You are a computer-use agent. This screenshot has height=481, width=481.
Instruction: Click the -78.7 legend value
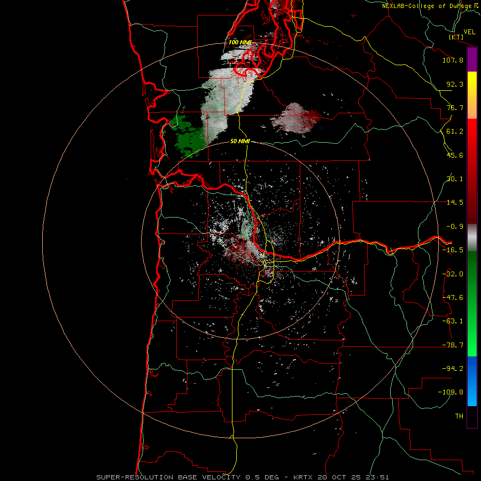coord(453,345)
